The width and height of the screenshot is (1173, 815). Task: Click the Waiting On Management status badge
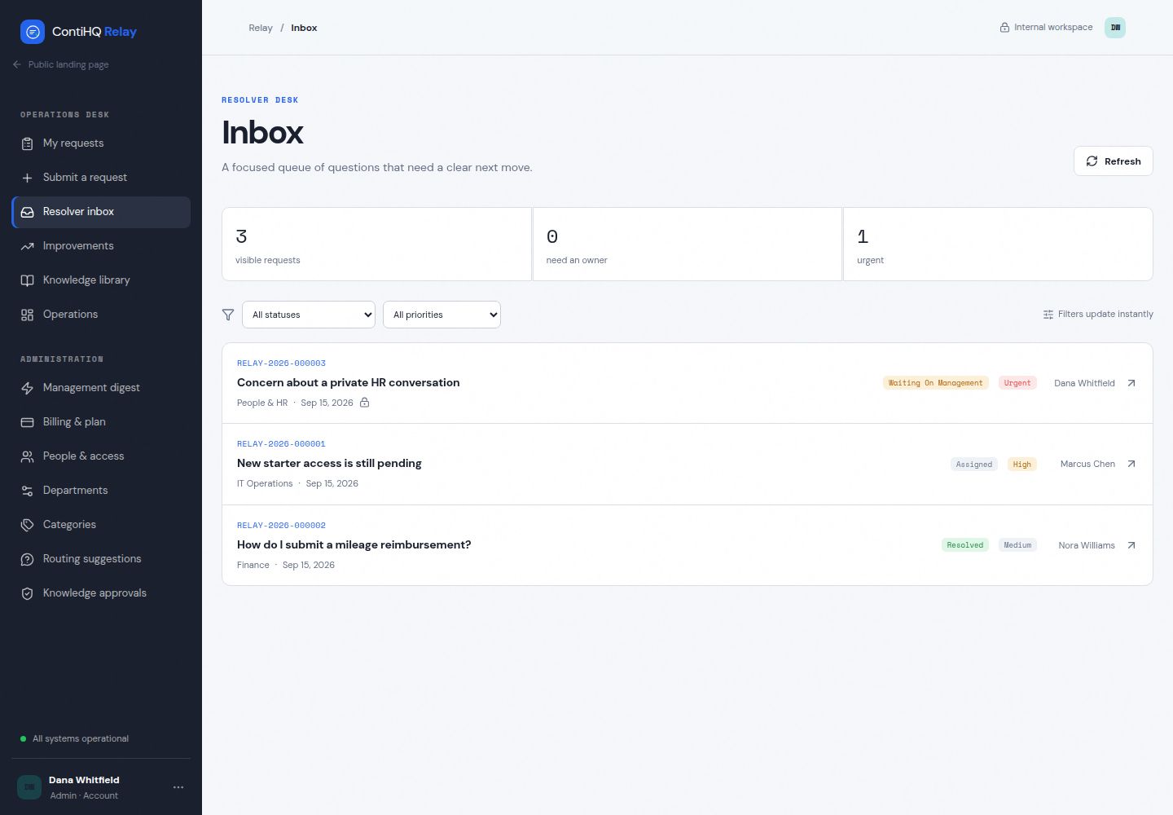pyautogui.click(x=935, y=383)
